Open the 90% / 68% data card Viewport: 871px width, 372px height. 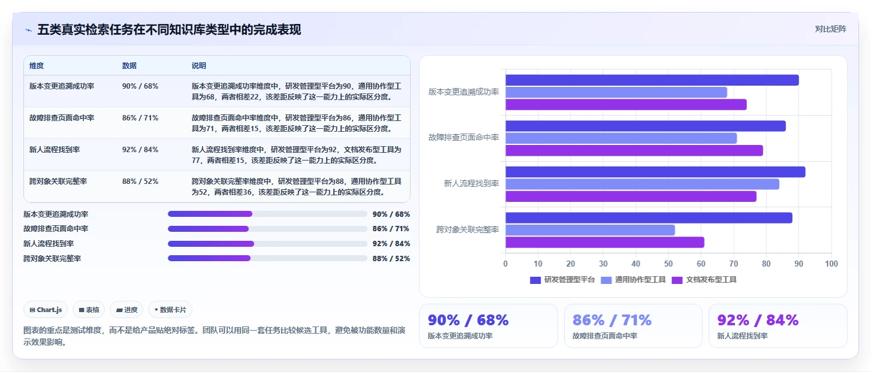click(x=489, y=326)
